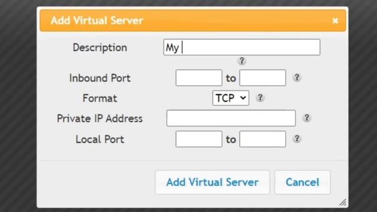This screenshot has width=377, height=212.
Task: Focus the Description text field
Action: [242, 47]
